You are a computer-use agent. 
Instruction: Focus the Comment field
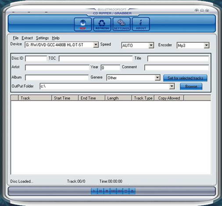pyautogui.click(x=176, y=67)
